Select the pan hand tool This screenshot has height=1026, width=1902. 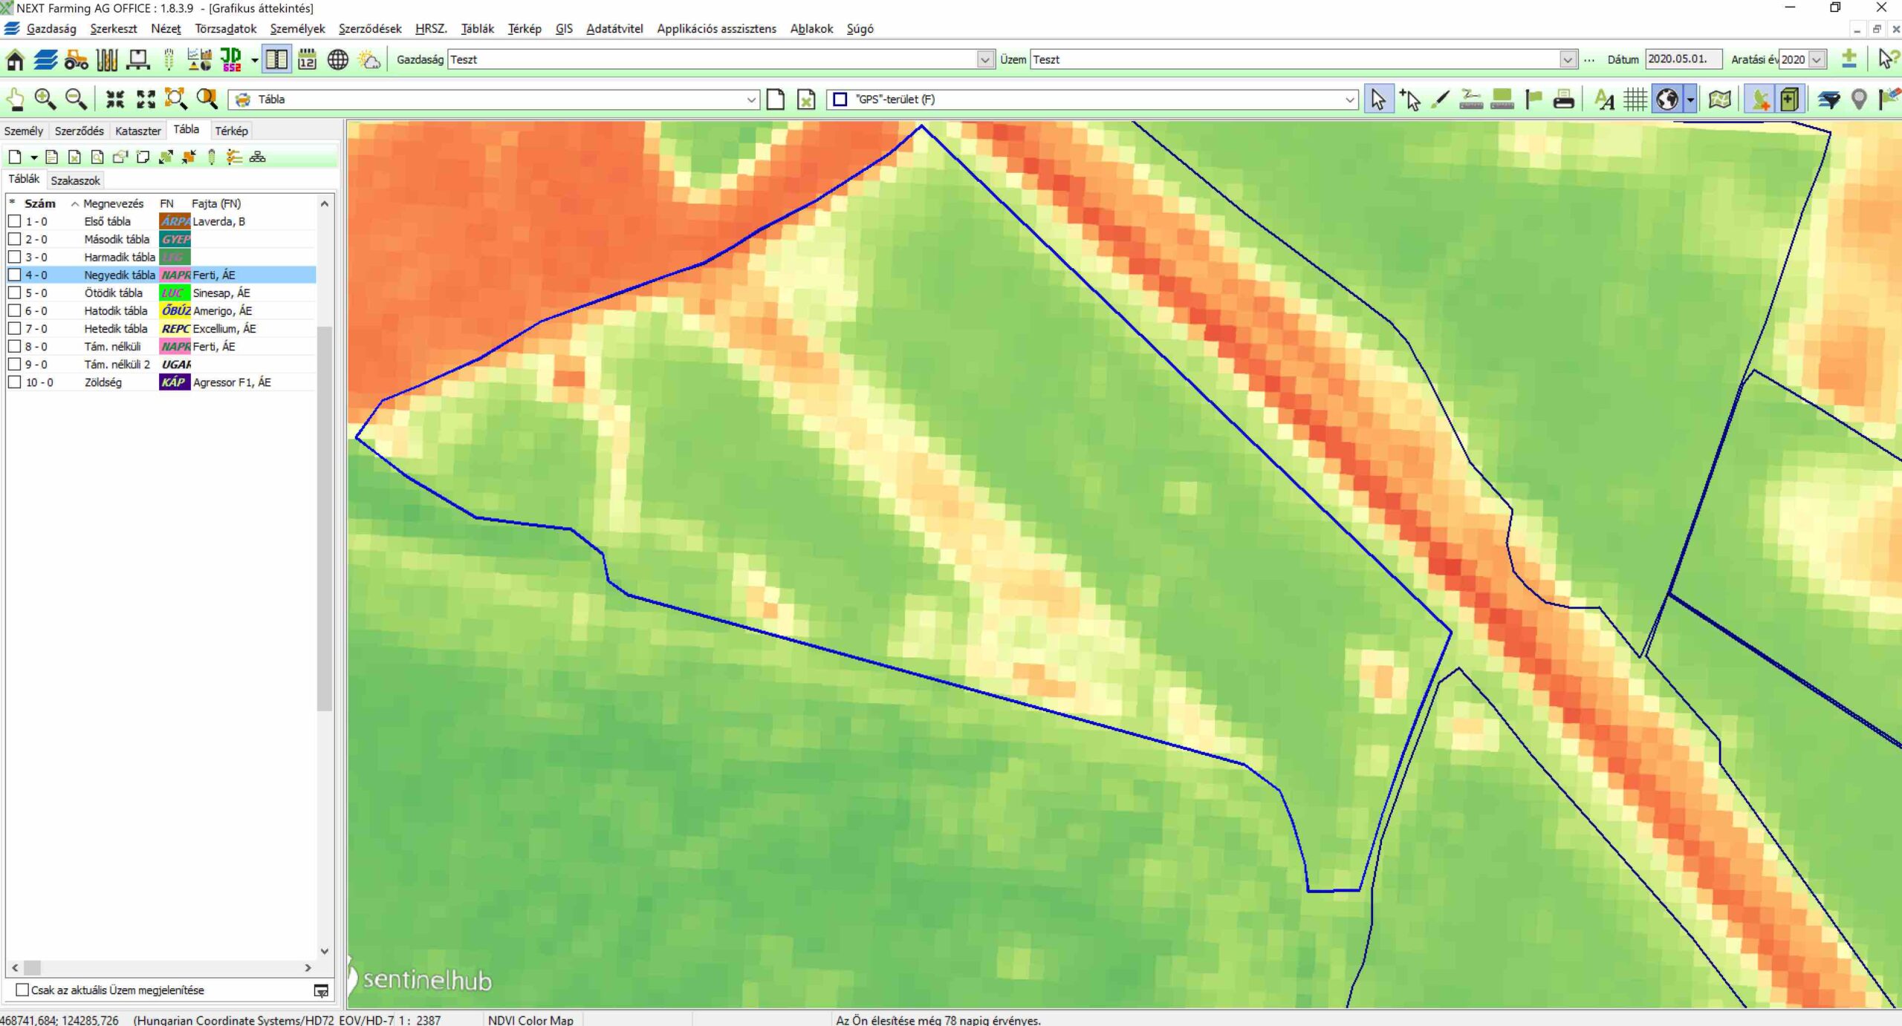pos(15,99)
